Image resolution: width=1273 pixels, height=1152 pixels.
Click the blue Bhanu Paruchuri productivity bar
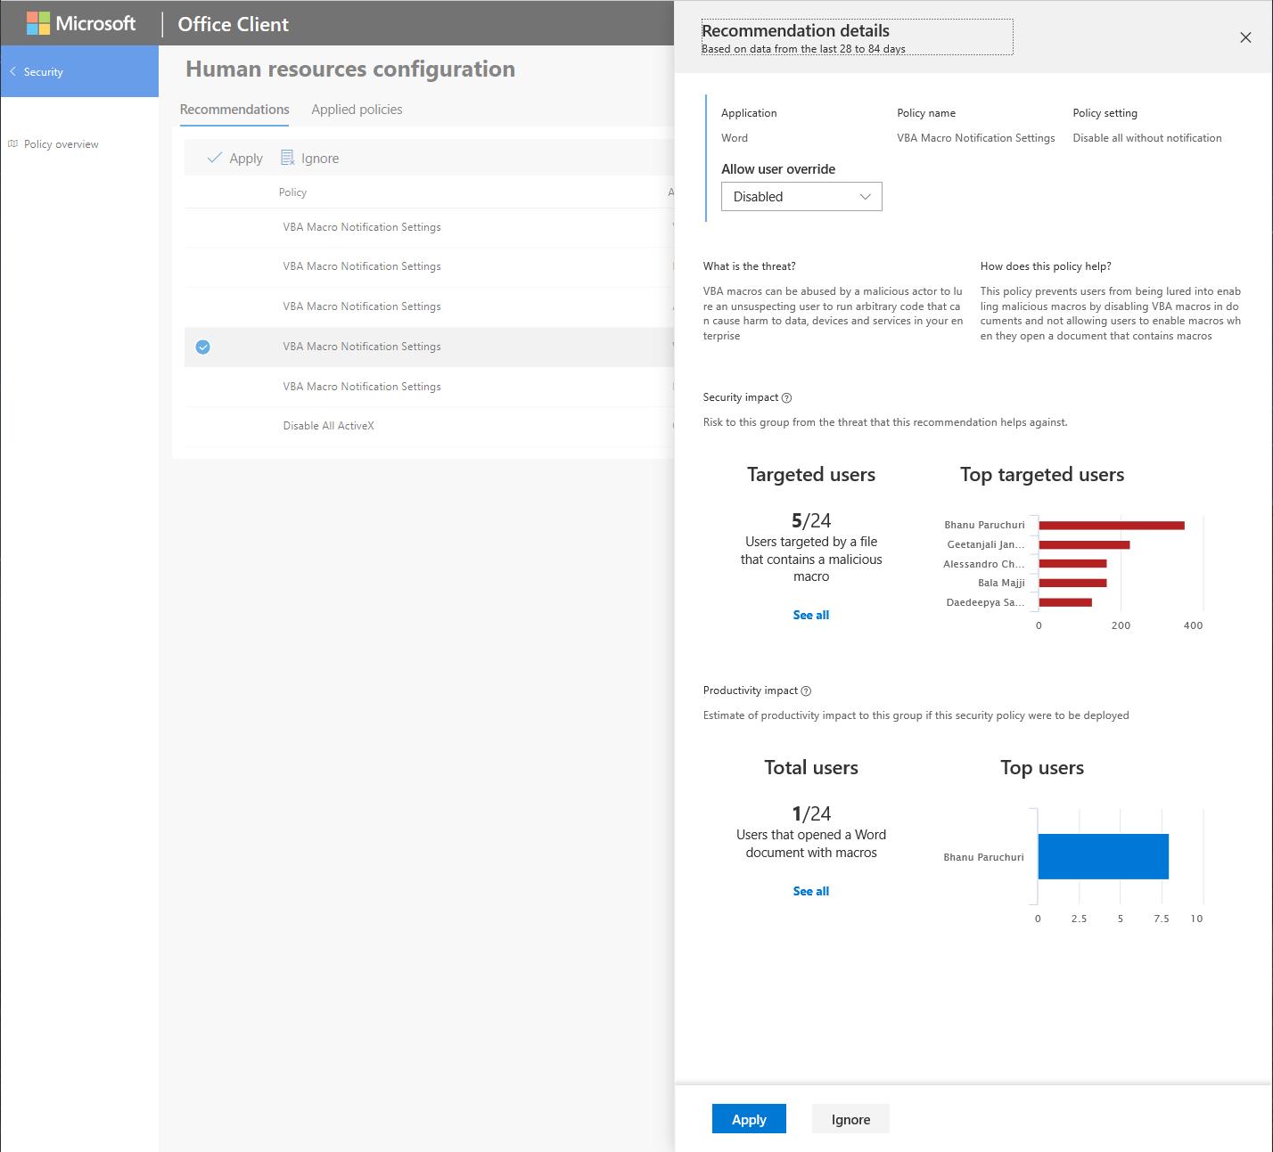tap(1104, 856)
